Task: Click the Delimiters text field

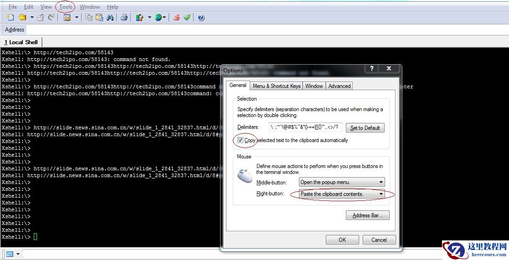Action: (305, 127)
